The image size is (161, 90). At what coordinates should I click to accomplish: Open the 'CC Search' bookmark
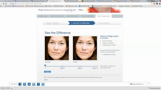[x=49, y=6]
